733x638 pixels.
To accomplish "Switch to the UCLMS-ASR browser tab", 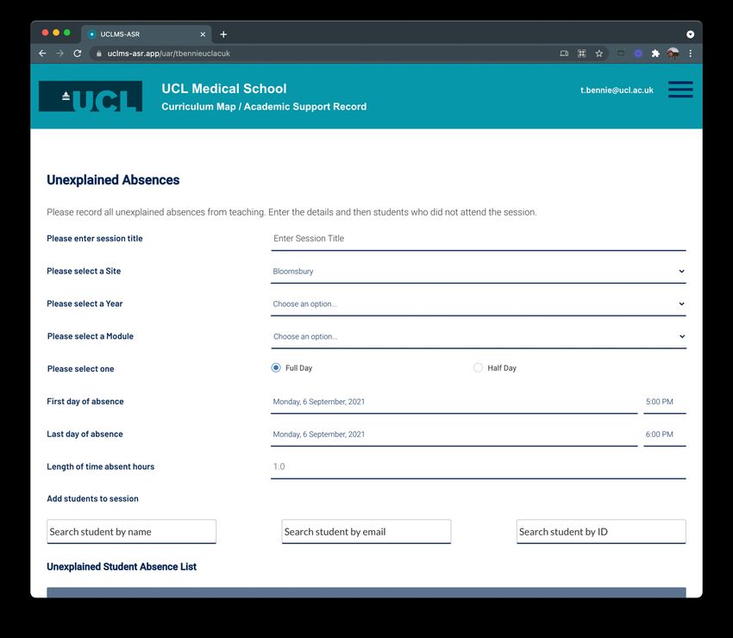I will point(146,34).
